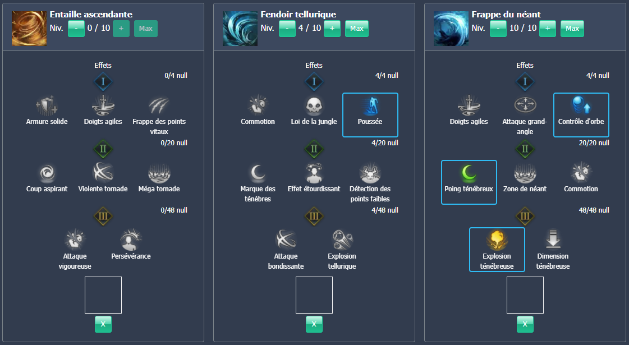The width and height of the screenshot is (629, 345).
Task: Select the Persévérance effect icon
Action: point(131,240)
